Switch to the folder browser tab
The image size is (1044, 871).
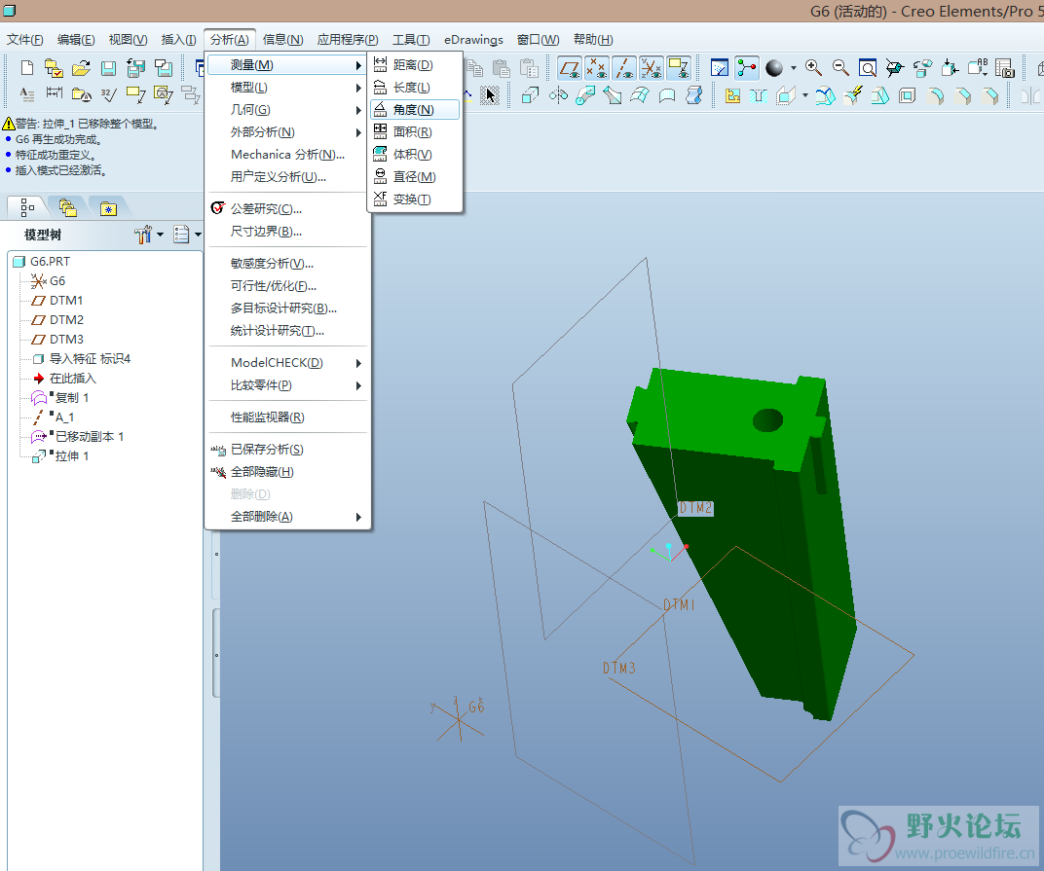coord(67,207)
